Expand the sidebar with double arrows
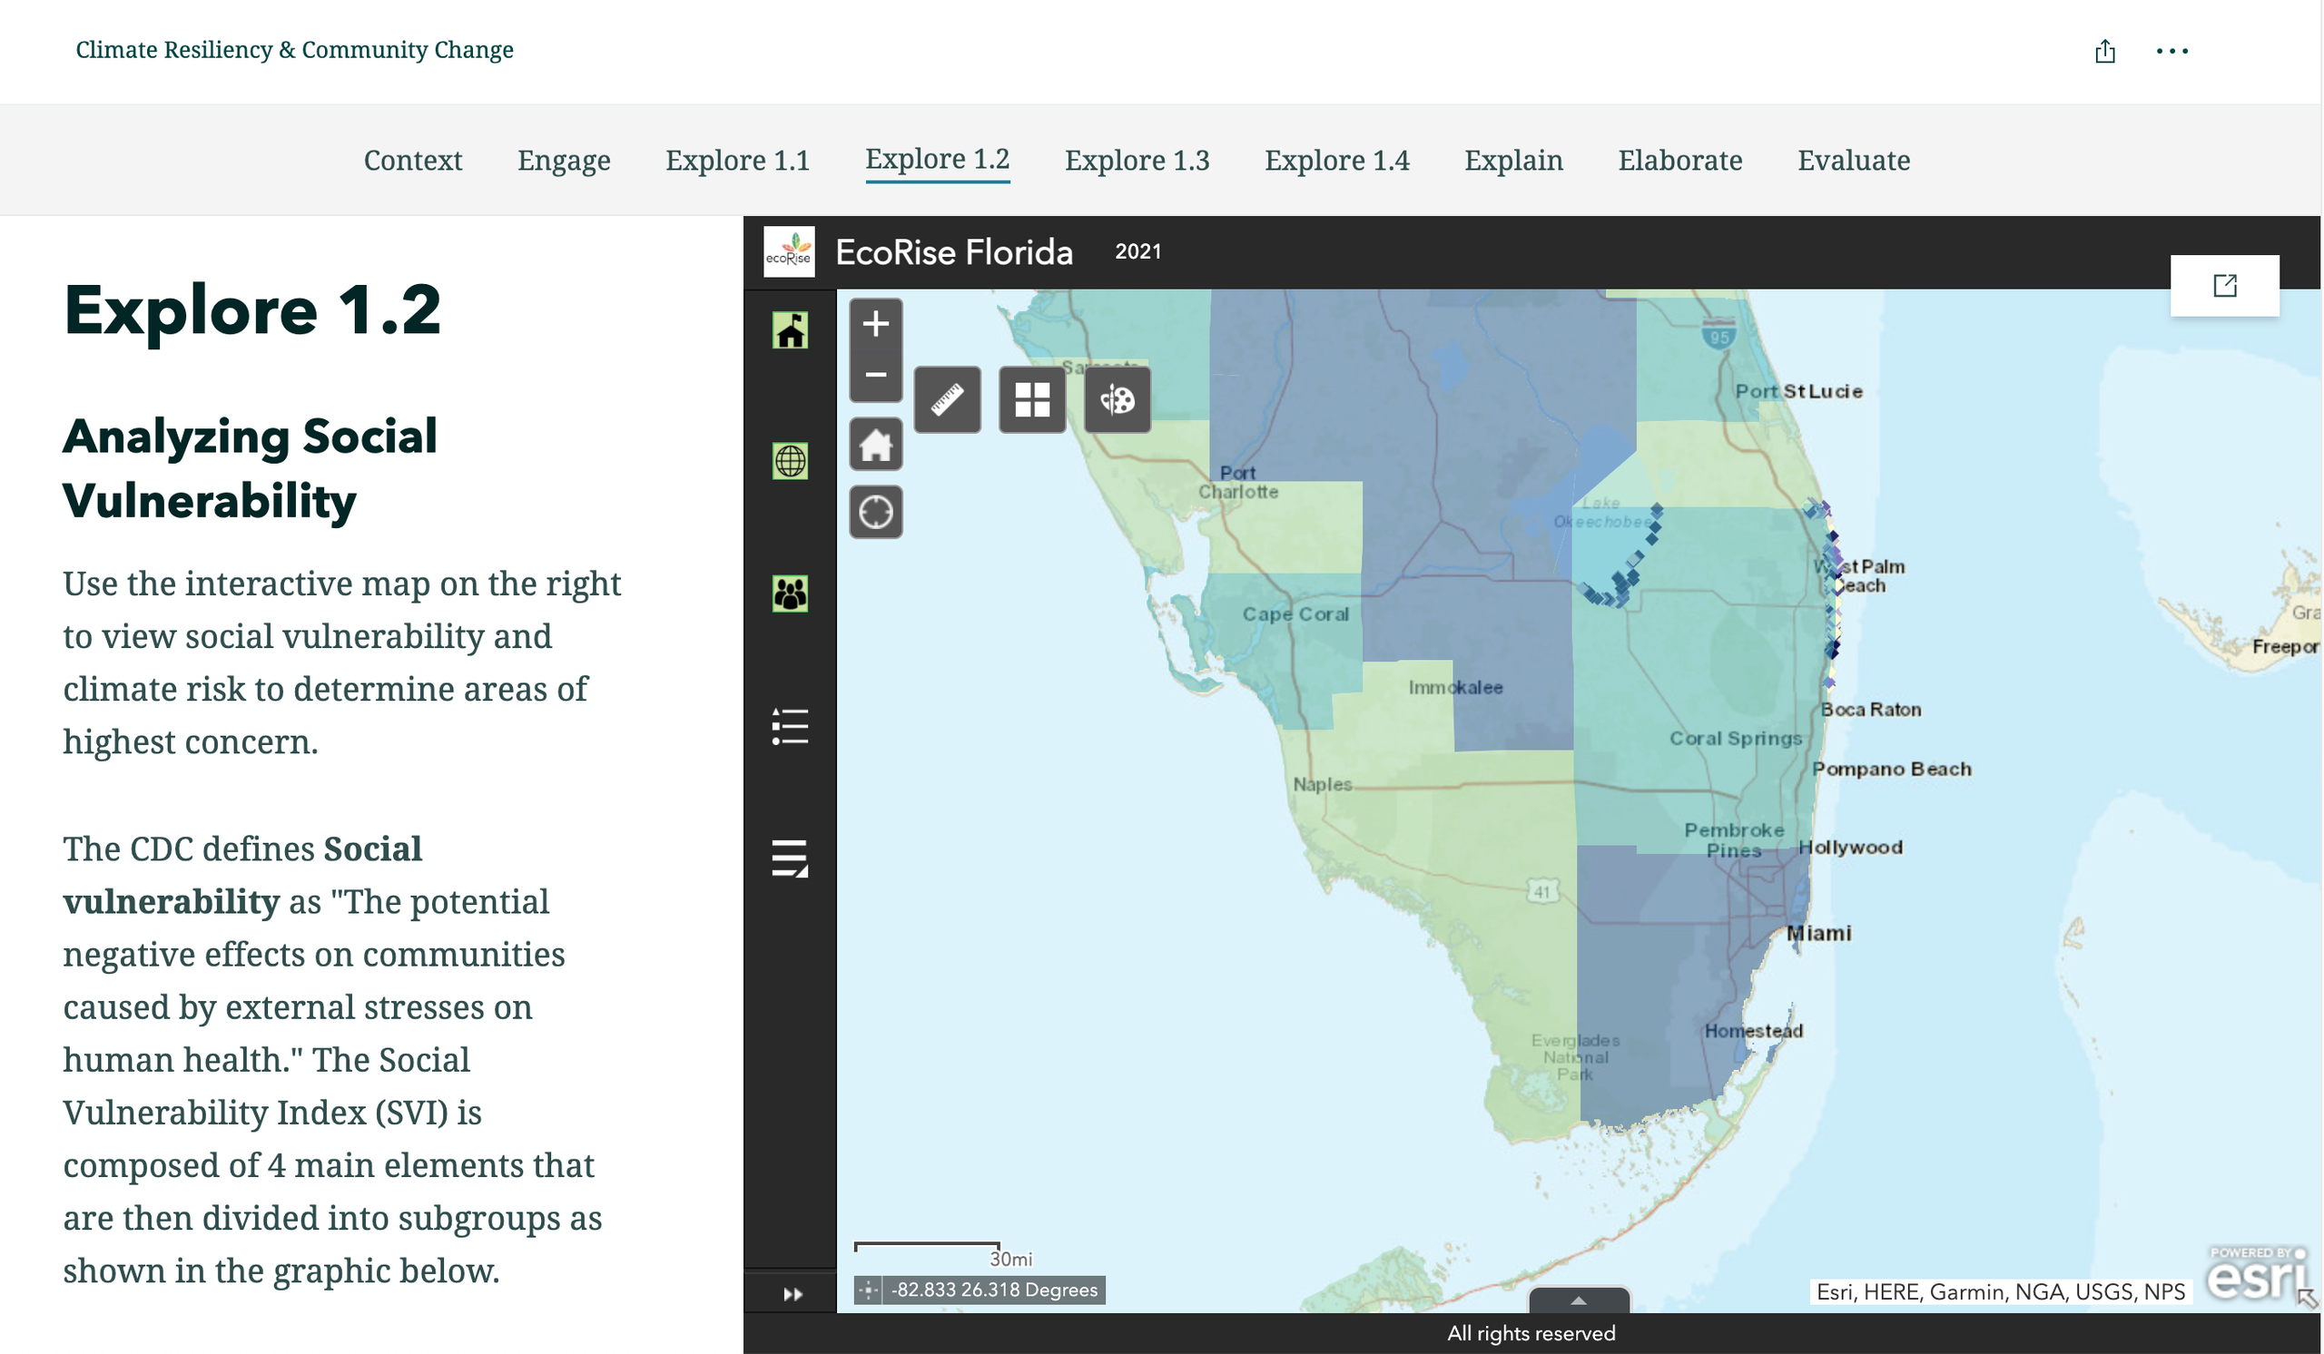This screenshot has width=2324, height=1354. [793, 1294]
